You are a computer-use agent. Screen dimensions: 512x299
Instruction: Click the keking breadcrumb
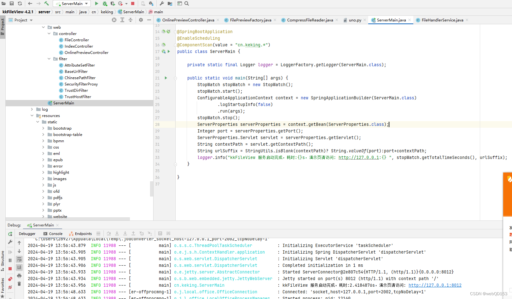(x=107, y=12)
